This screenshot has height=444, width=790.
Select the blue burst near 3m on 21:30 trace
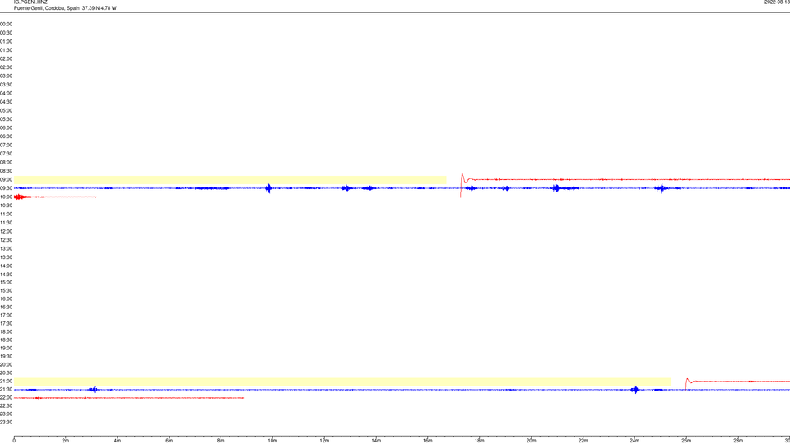click(x=93, y=390)
